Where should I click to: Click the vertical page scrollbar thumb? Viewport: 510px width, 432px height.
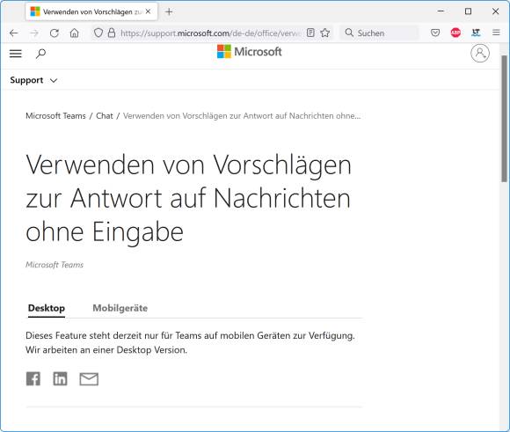[504, 119]
